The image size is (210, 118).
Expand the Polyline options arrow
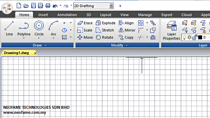pyautogui.click(x=24, y=38)
